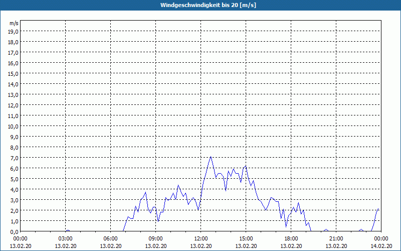Choose the "4,0" y-axis label

[15, 190]
